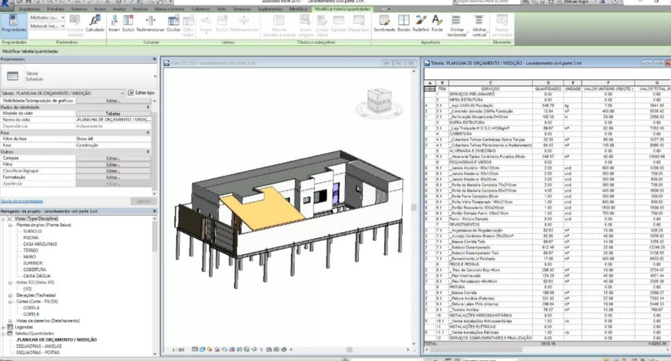The width and height of the screenshot is (671, 361).
Task: Click the Ocultar column icon
Action: pyautogui.click(x=174, y=23)
